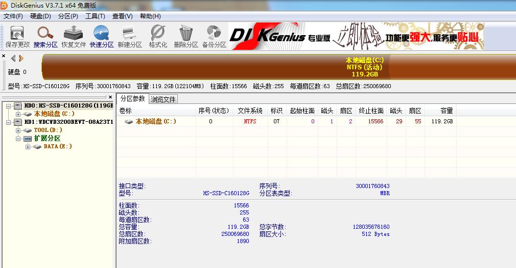Click the 512 Bytes sector size value
Viewport: 516px width, 268px height.
click(376, 234)
